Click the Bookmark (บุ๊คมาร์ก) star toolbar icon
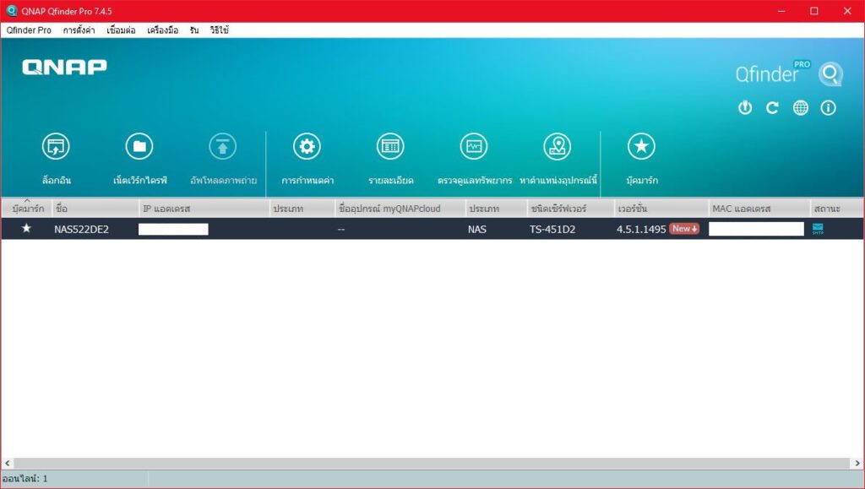This screenshot has width=865, height=489. 641,147
